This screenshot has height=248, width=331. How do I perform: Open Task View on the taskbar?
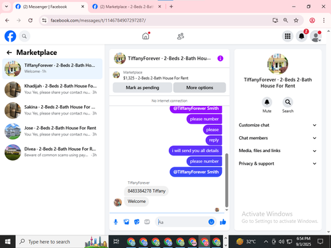[x=116, y=242]
